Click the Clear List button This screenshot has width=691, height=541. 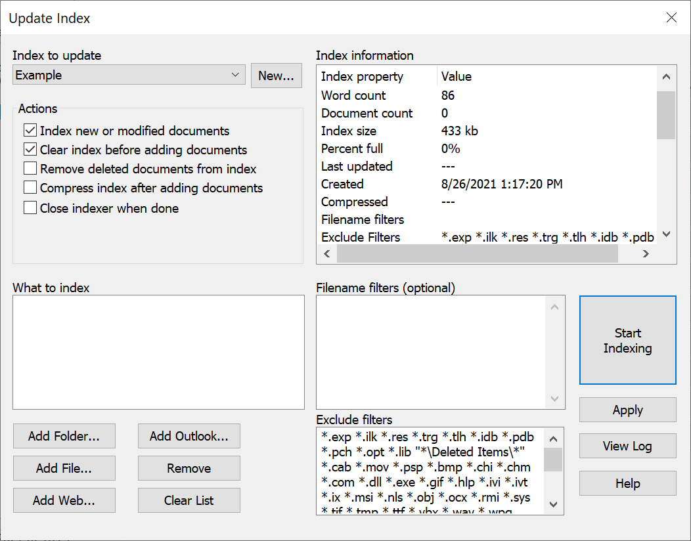(189, 500)
